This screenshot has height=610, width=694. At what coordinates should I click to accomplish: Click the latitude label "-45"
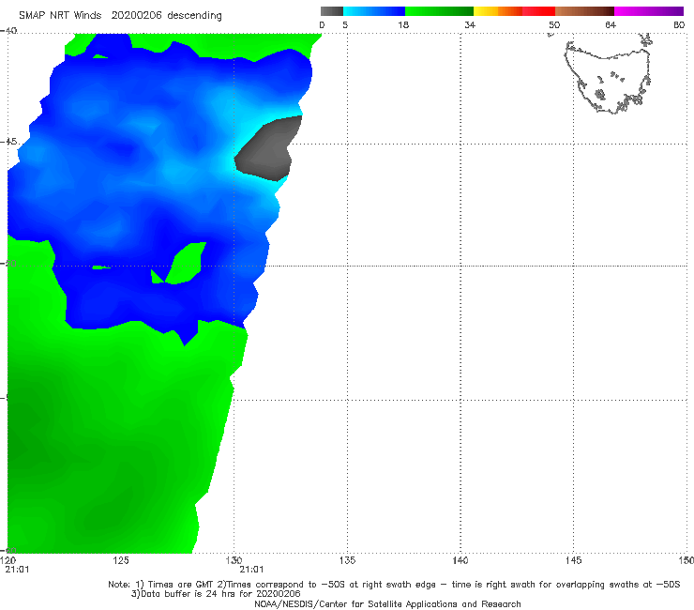[8, 142]
